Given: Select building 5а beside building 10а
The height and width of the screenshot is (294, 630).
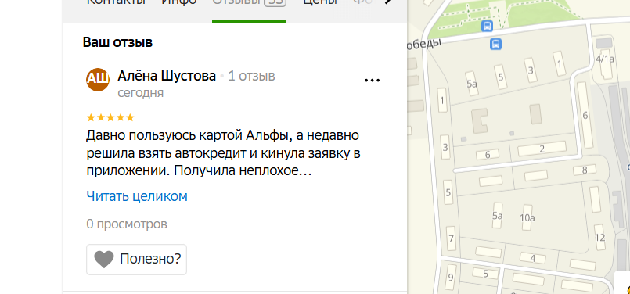Looking at the screenshot, I should [x=498, y=216].
